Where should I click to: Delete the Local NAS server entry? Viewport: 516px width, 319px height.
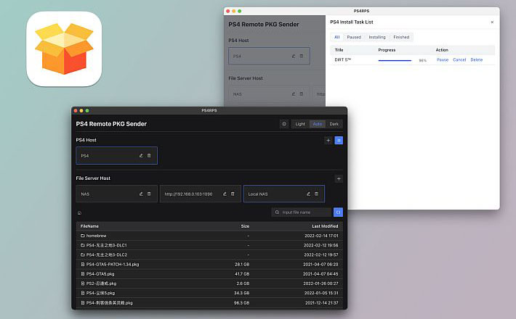(316, 194)
